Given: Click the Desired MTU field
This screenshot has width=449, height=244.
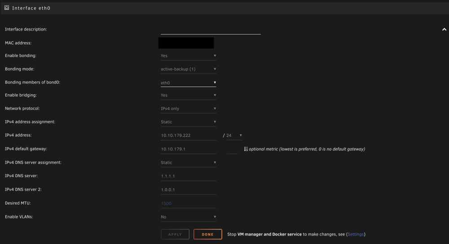Looking at the screenshot, I should 188,203.
